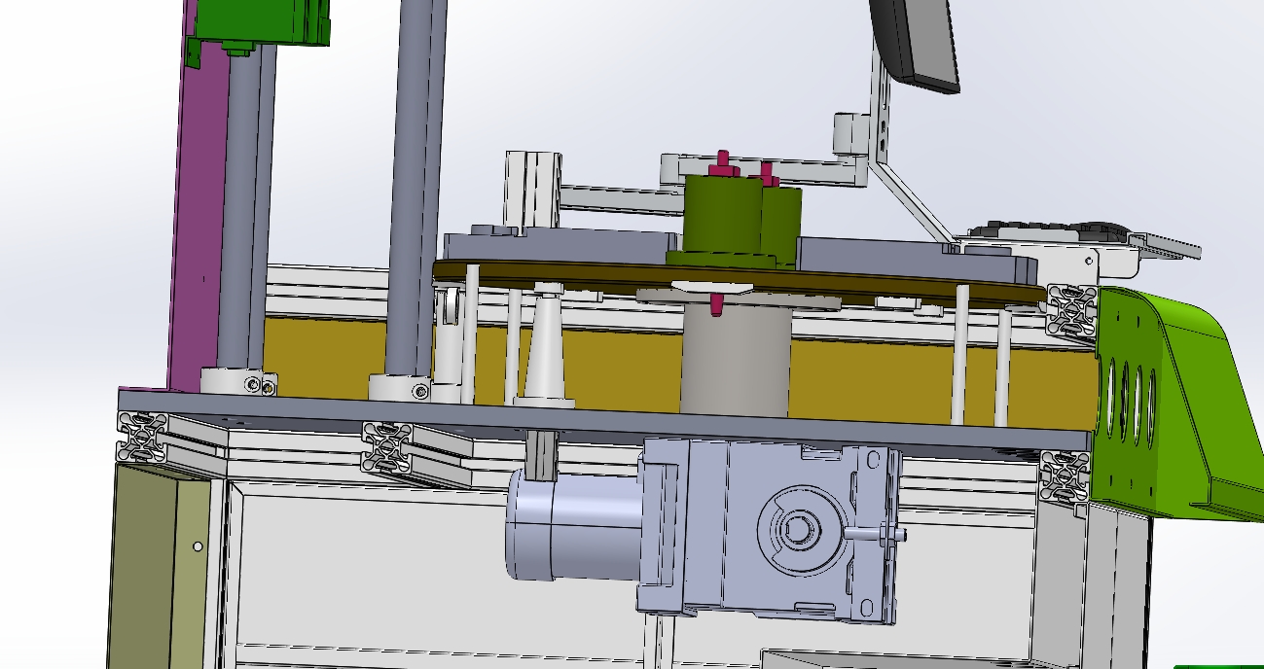Select the brown rotary disc plate
Image resolution: width=1264 pixels, height=669 pixels.
740,282
